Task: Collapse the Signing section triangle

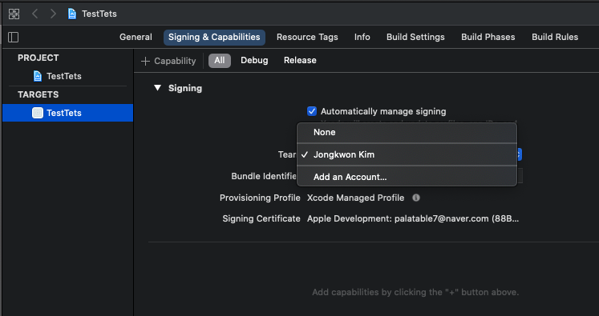Action: coord(157,88)
